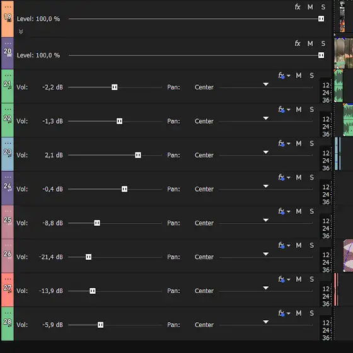The image size is (353, 353).
Task: Solo audio track 27
Action: [311, 279]
